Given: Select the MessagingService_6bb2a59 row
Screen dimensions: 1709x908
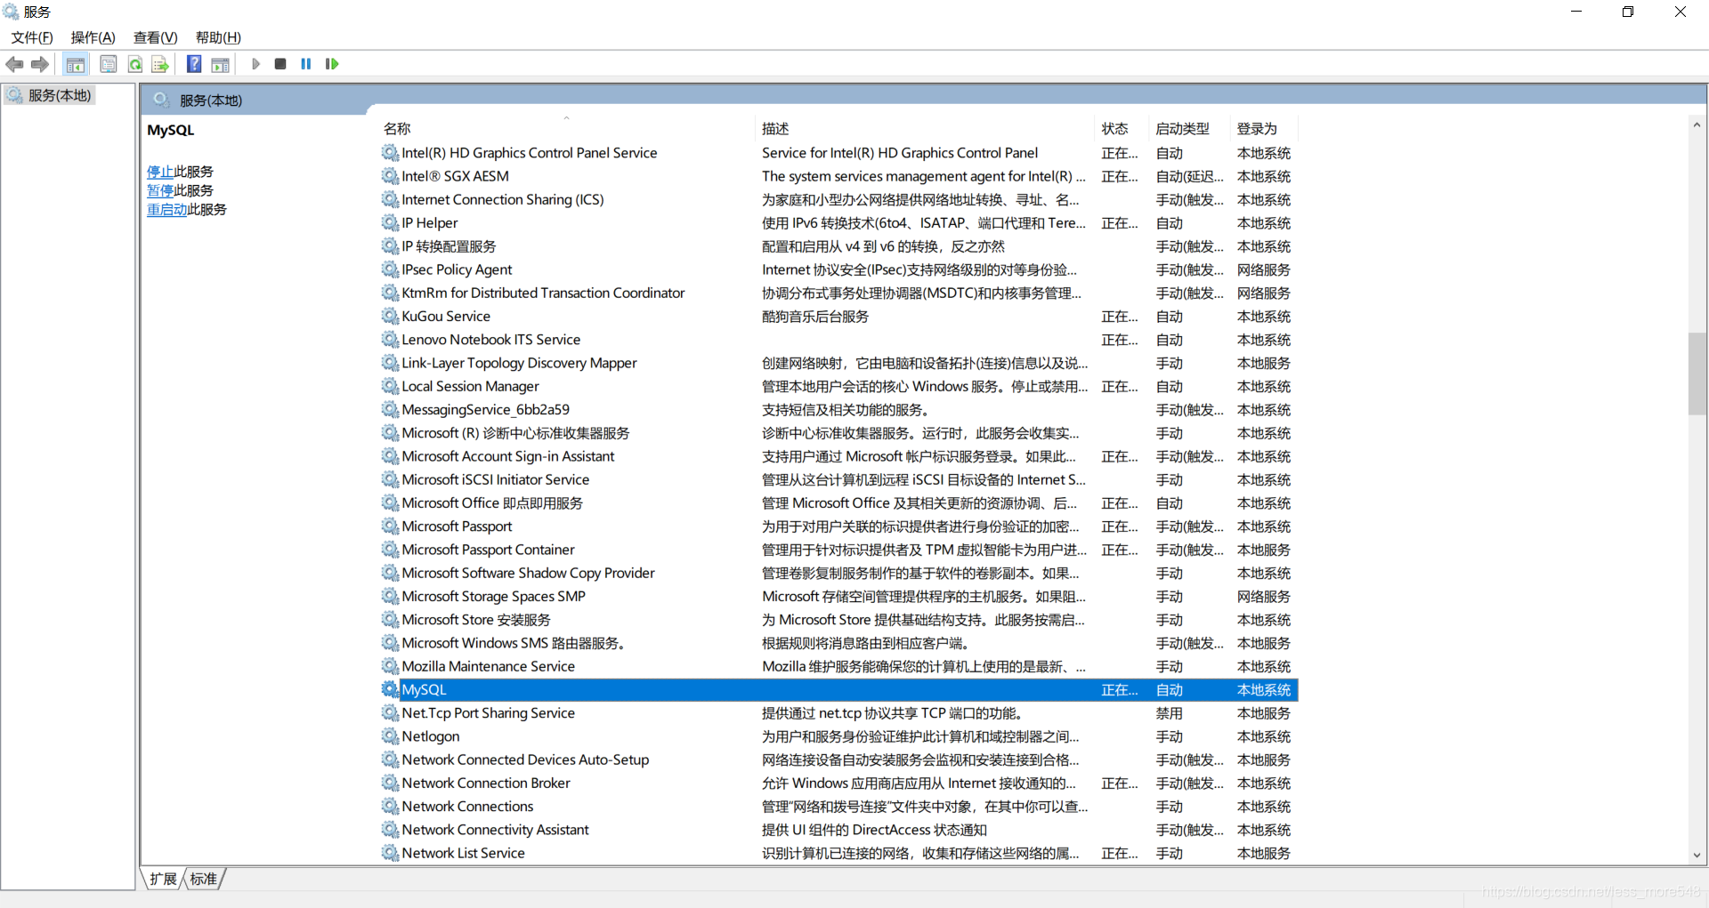Looking at the screenshot, I should click(x=839, y=409).
